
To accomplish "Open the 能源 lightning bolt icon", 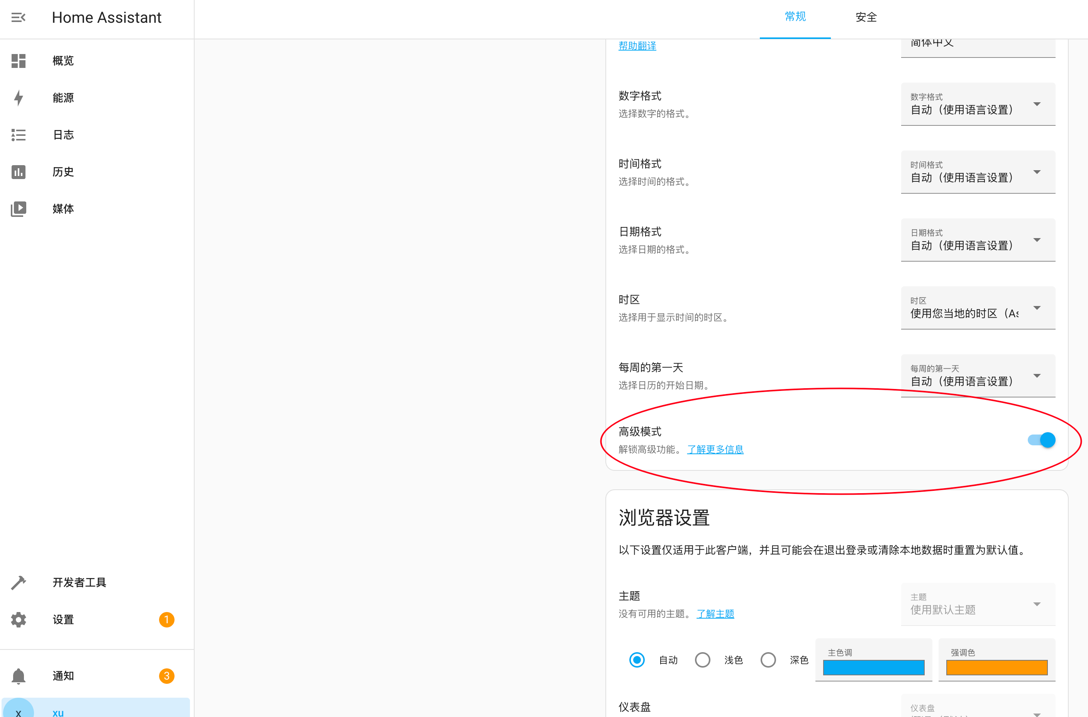I will [x=18, y=98].
